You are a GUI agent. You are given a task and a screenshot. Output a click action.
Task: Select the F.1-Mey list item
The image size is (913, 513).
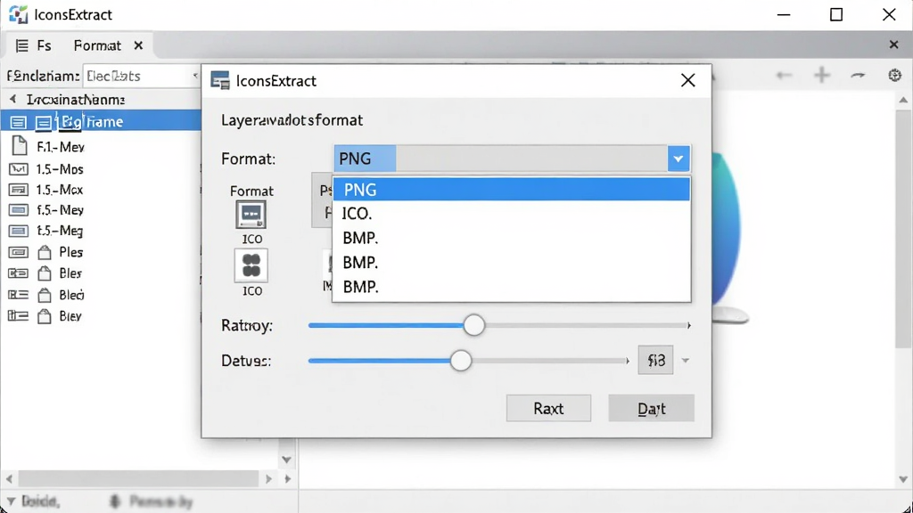point(60,147)
